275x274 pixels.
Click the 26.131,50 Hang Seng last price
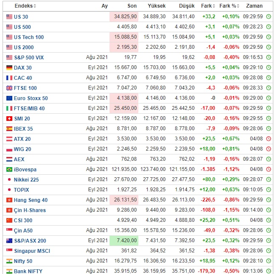[x=125, y=199]
